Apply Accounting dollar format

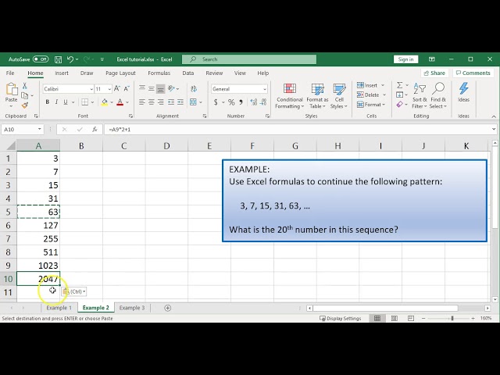(x=216, y=102)
